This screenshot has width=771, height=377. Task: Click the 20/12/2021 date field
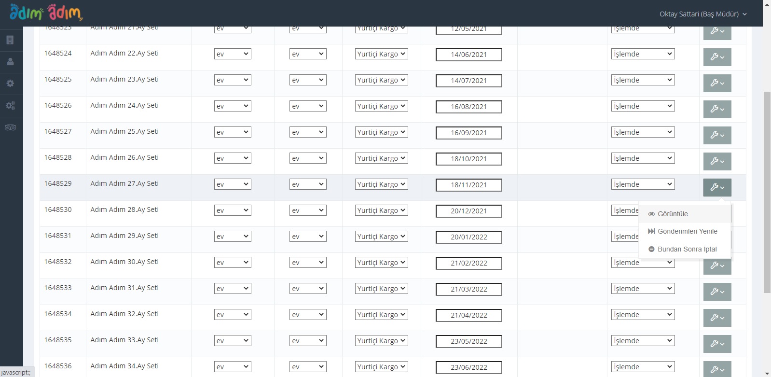click(x=468, y=211)
